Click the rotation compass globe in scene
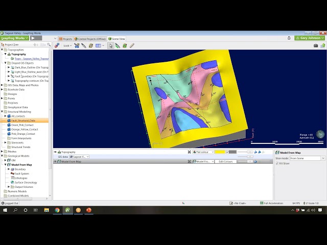 320,134
